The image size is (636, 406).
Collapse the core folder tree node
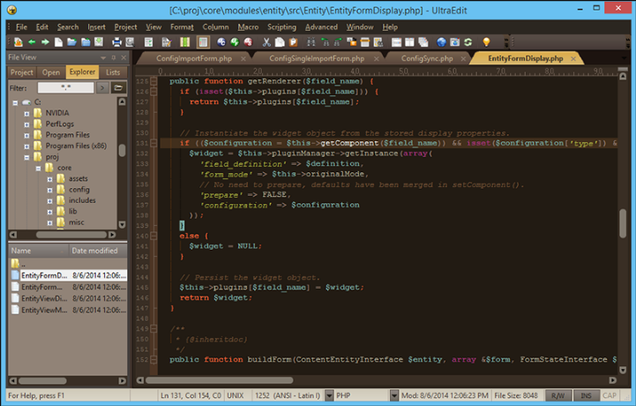[38, 167]
